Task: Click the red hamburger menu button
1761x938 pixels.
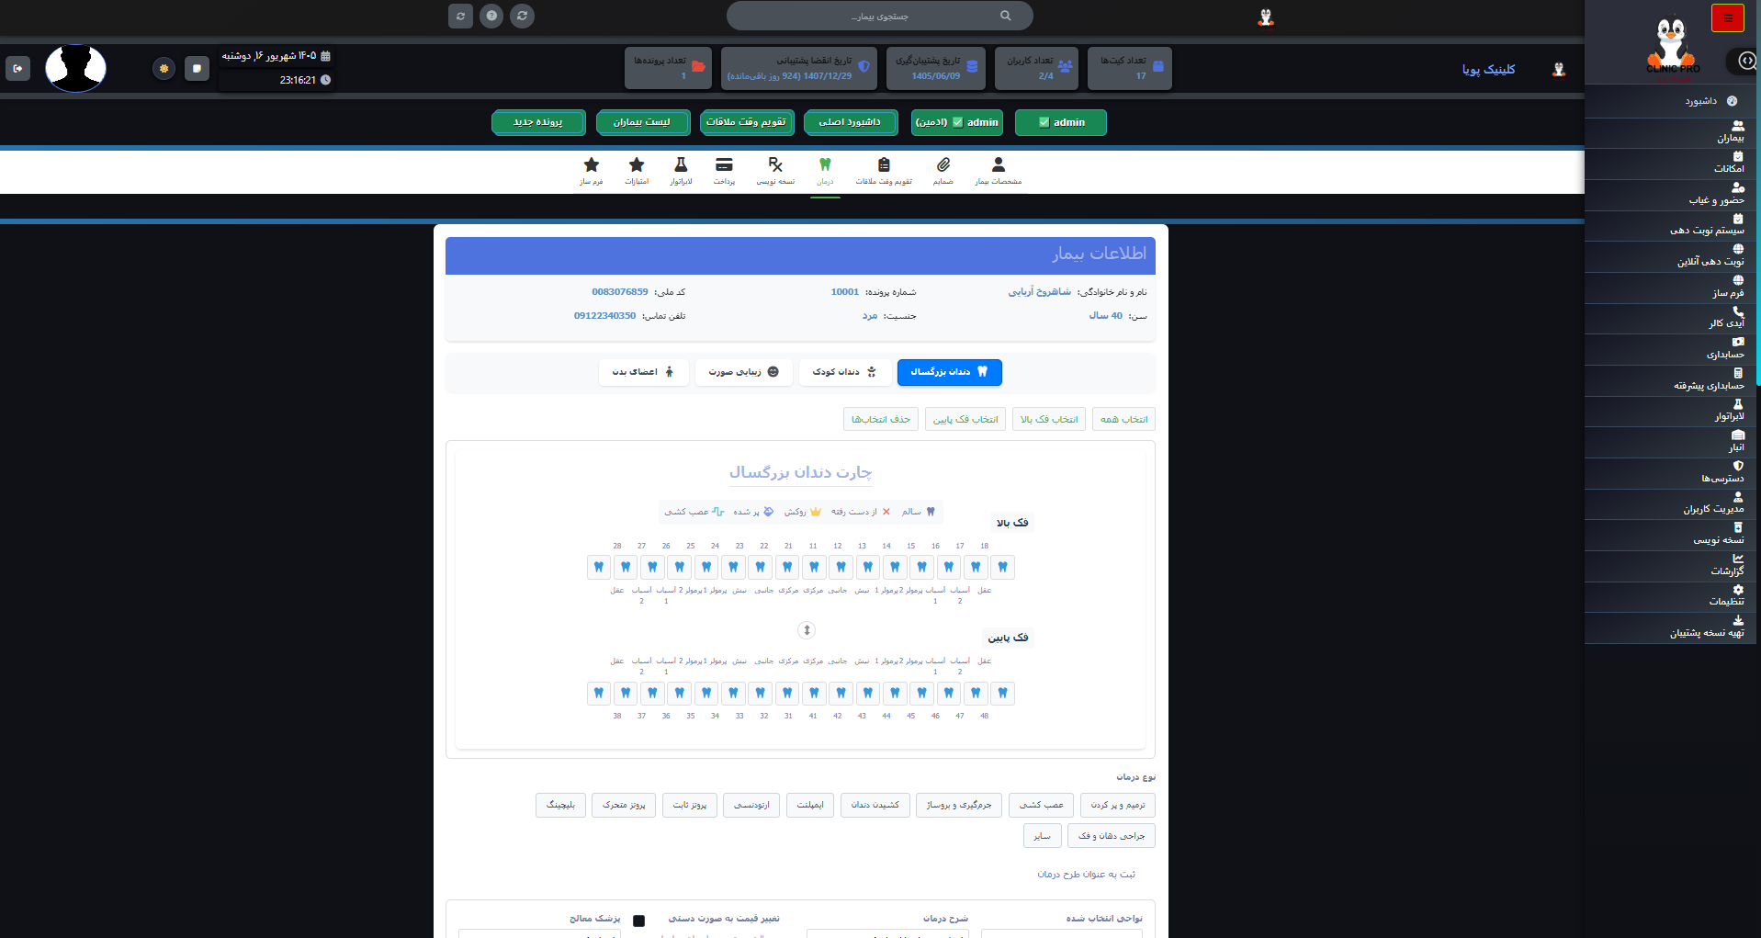Action: pyautogui.click(x=1728, y=18)
